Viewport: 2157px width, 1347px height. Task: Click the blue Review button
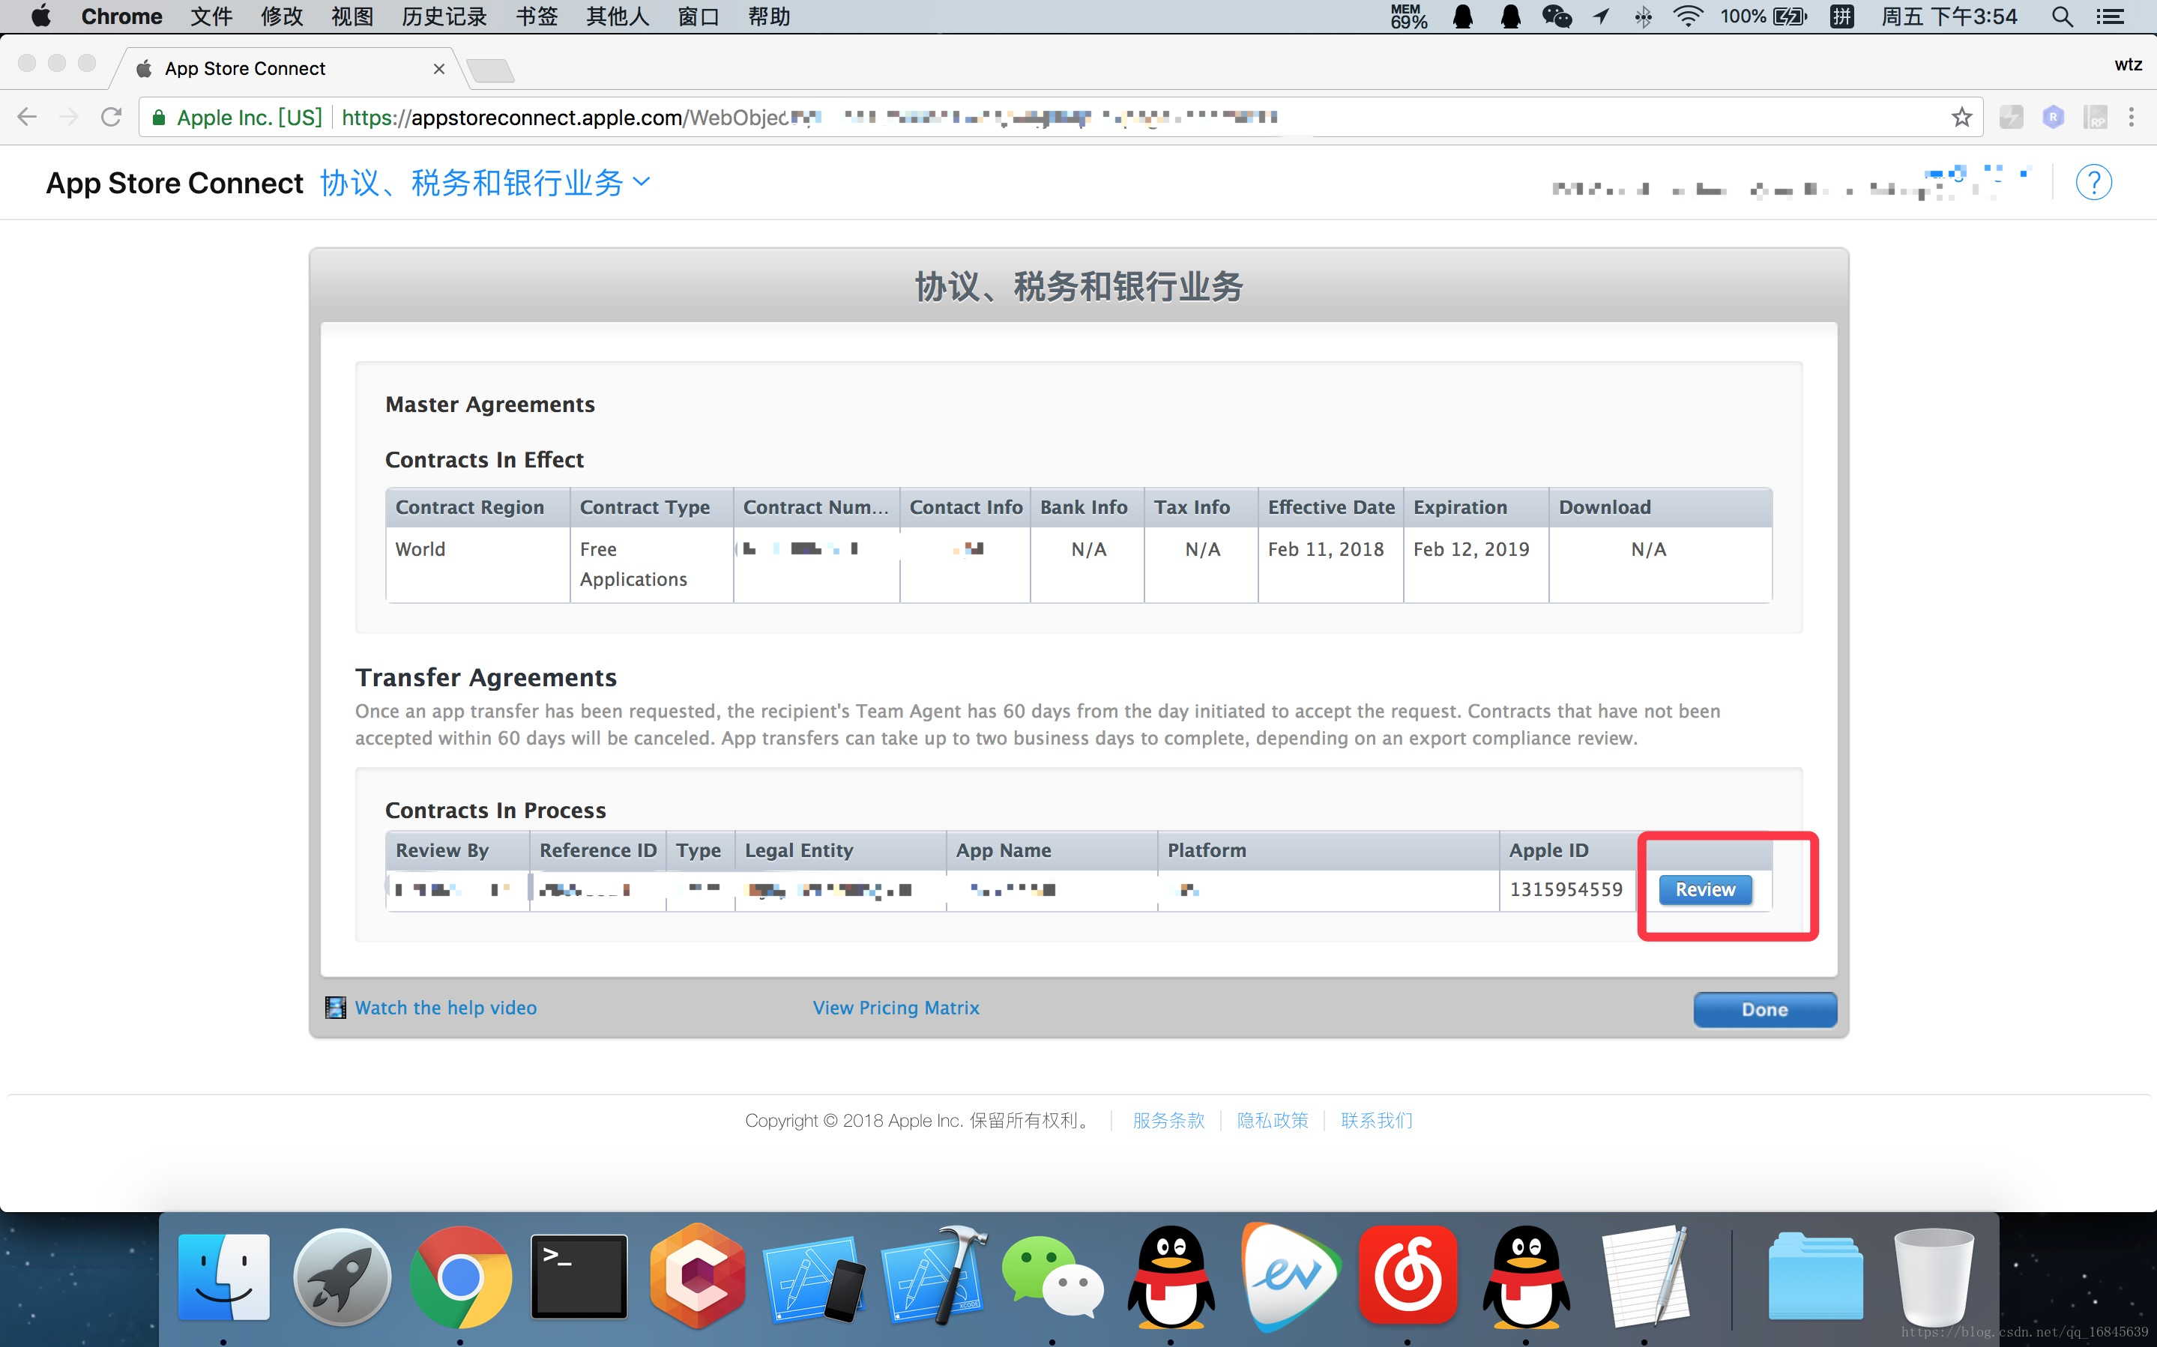1704,889
